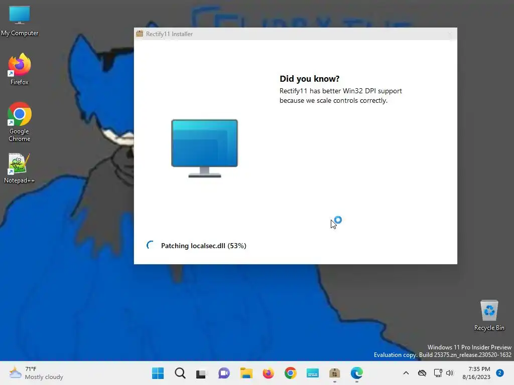This screenshot has width=514, height=385.
Task: Click the progress spinner beside Patching
Action: [x=151, y=245]
